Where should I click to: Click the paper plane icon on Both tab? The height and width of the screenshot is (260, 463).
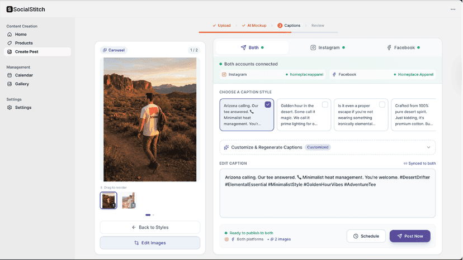[243, 47]
